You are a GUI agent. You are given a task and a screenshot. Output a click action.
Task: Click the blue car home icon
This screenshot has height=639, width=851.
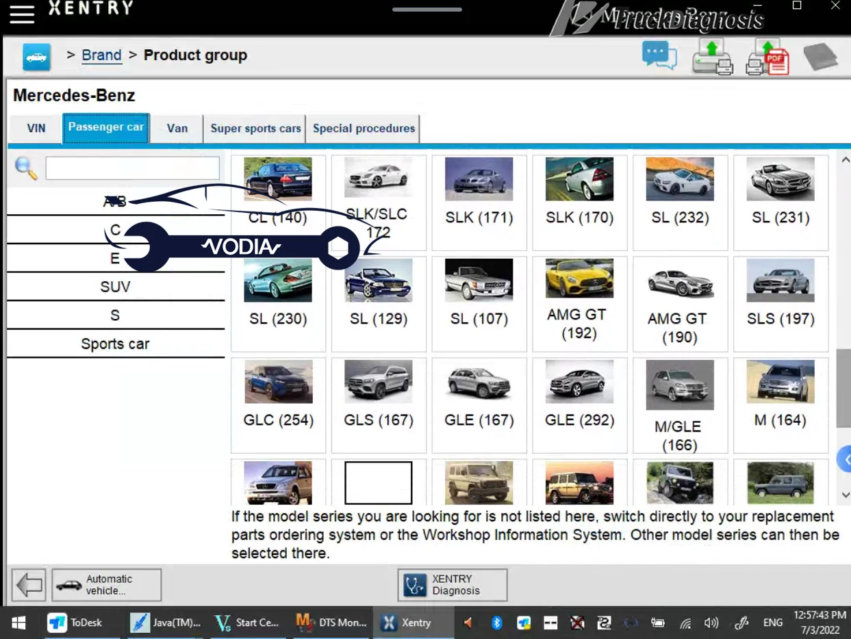pos(36,57)
